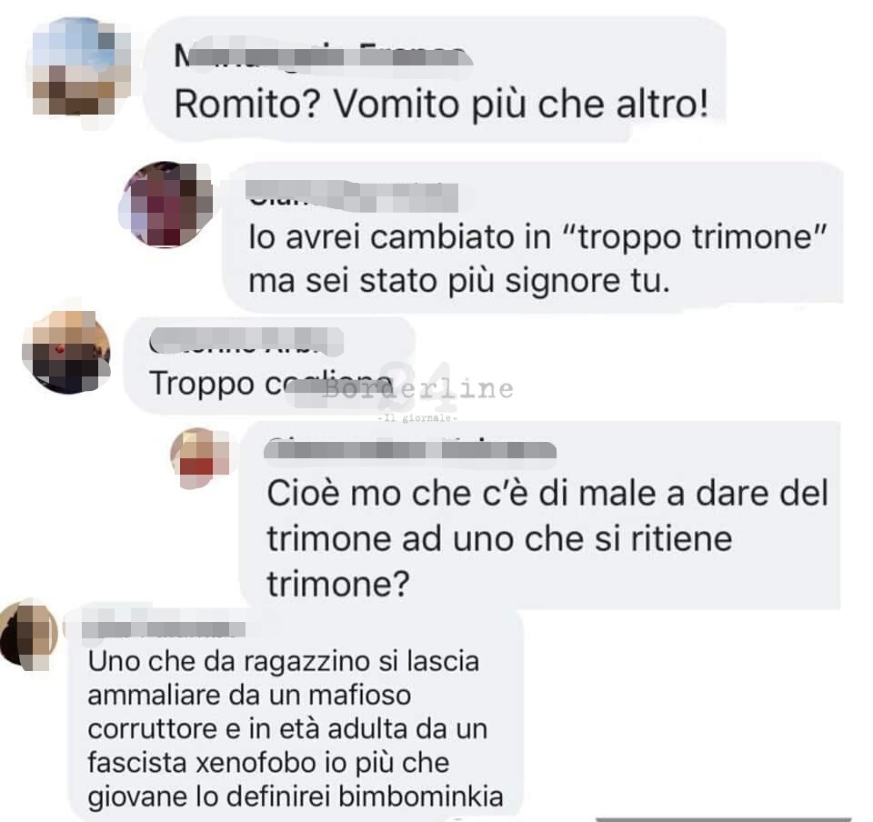Click avatar next to the "Troppo" comment

pos(66,352)
